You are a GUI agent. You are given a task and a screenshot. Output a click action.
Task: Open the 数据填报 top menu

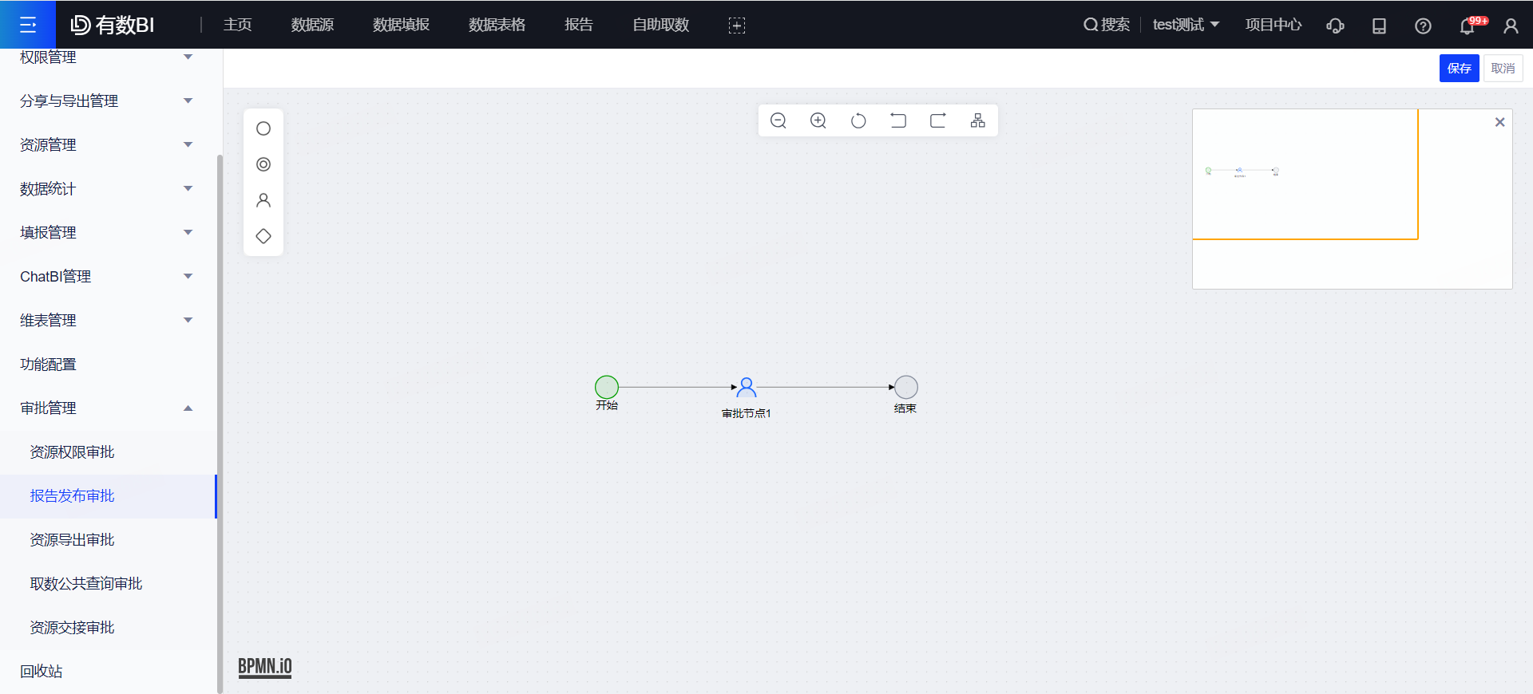[x=401, y=25]
